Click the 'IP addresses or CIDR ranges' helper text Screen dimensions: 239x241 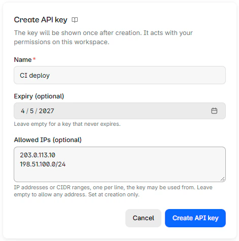point(113,191)
